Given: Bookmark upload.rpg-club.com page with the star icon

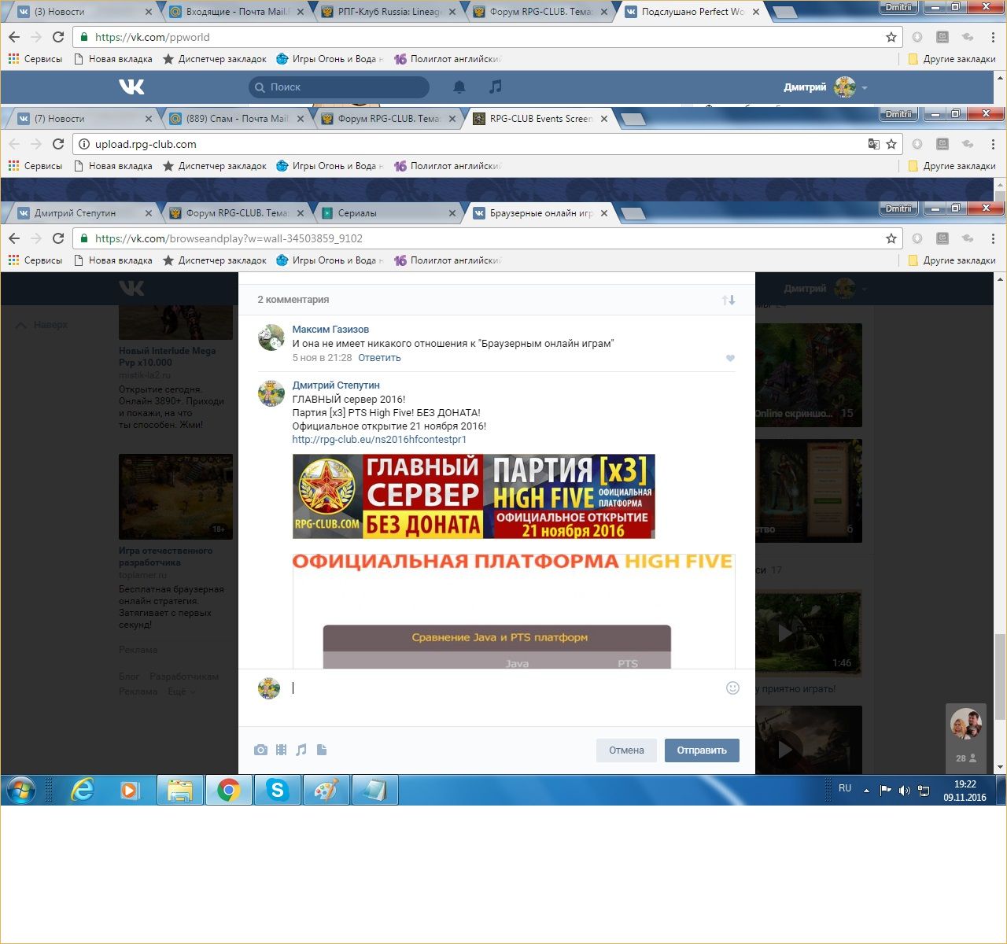Looking at the screenshot, I should pyautogui.click(x=891, y=144).
